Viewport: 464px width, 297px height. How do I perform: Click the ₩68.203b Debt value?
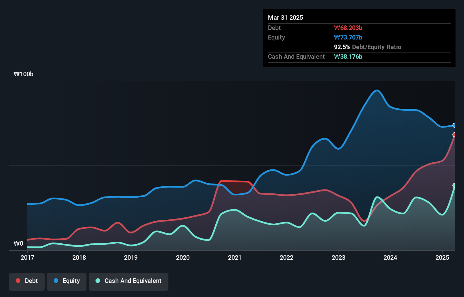point(348,28)
